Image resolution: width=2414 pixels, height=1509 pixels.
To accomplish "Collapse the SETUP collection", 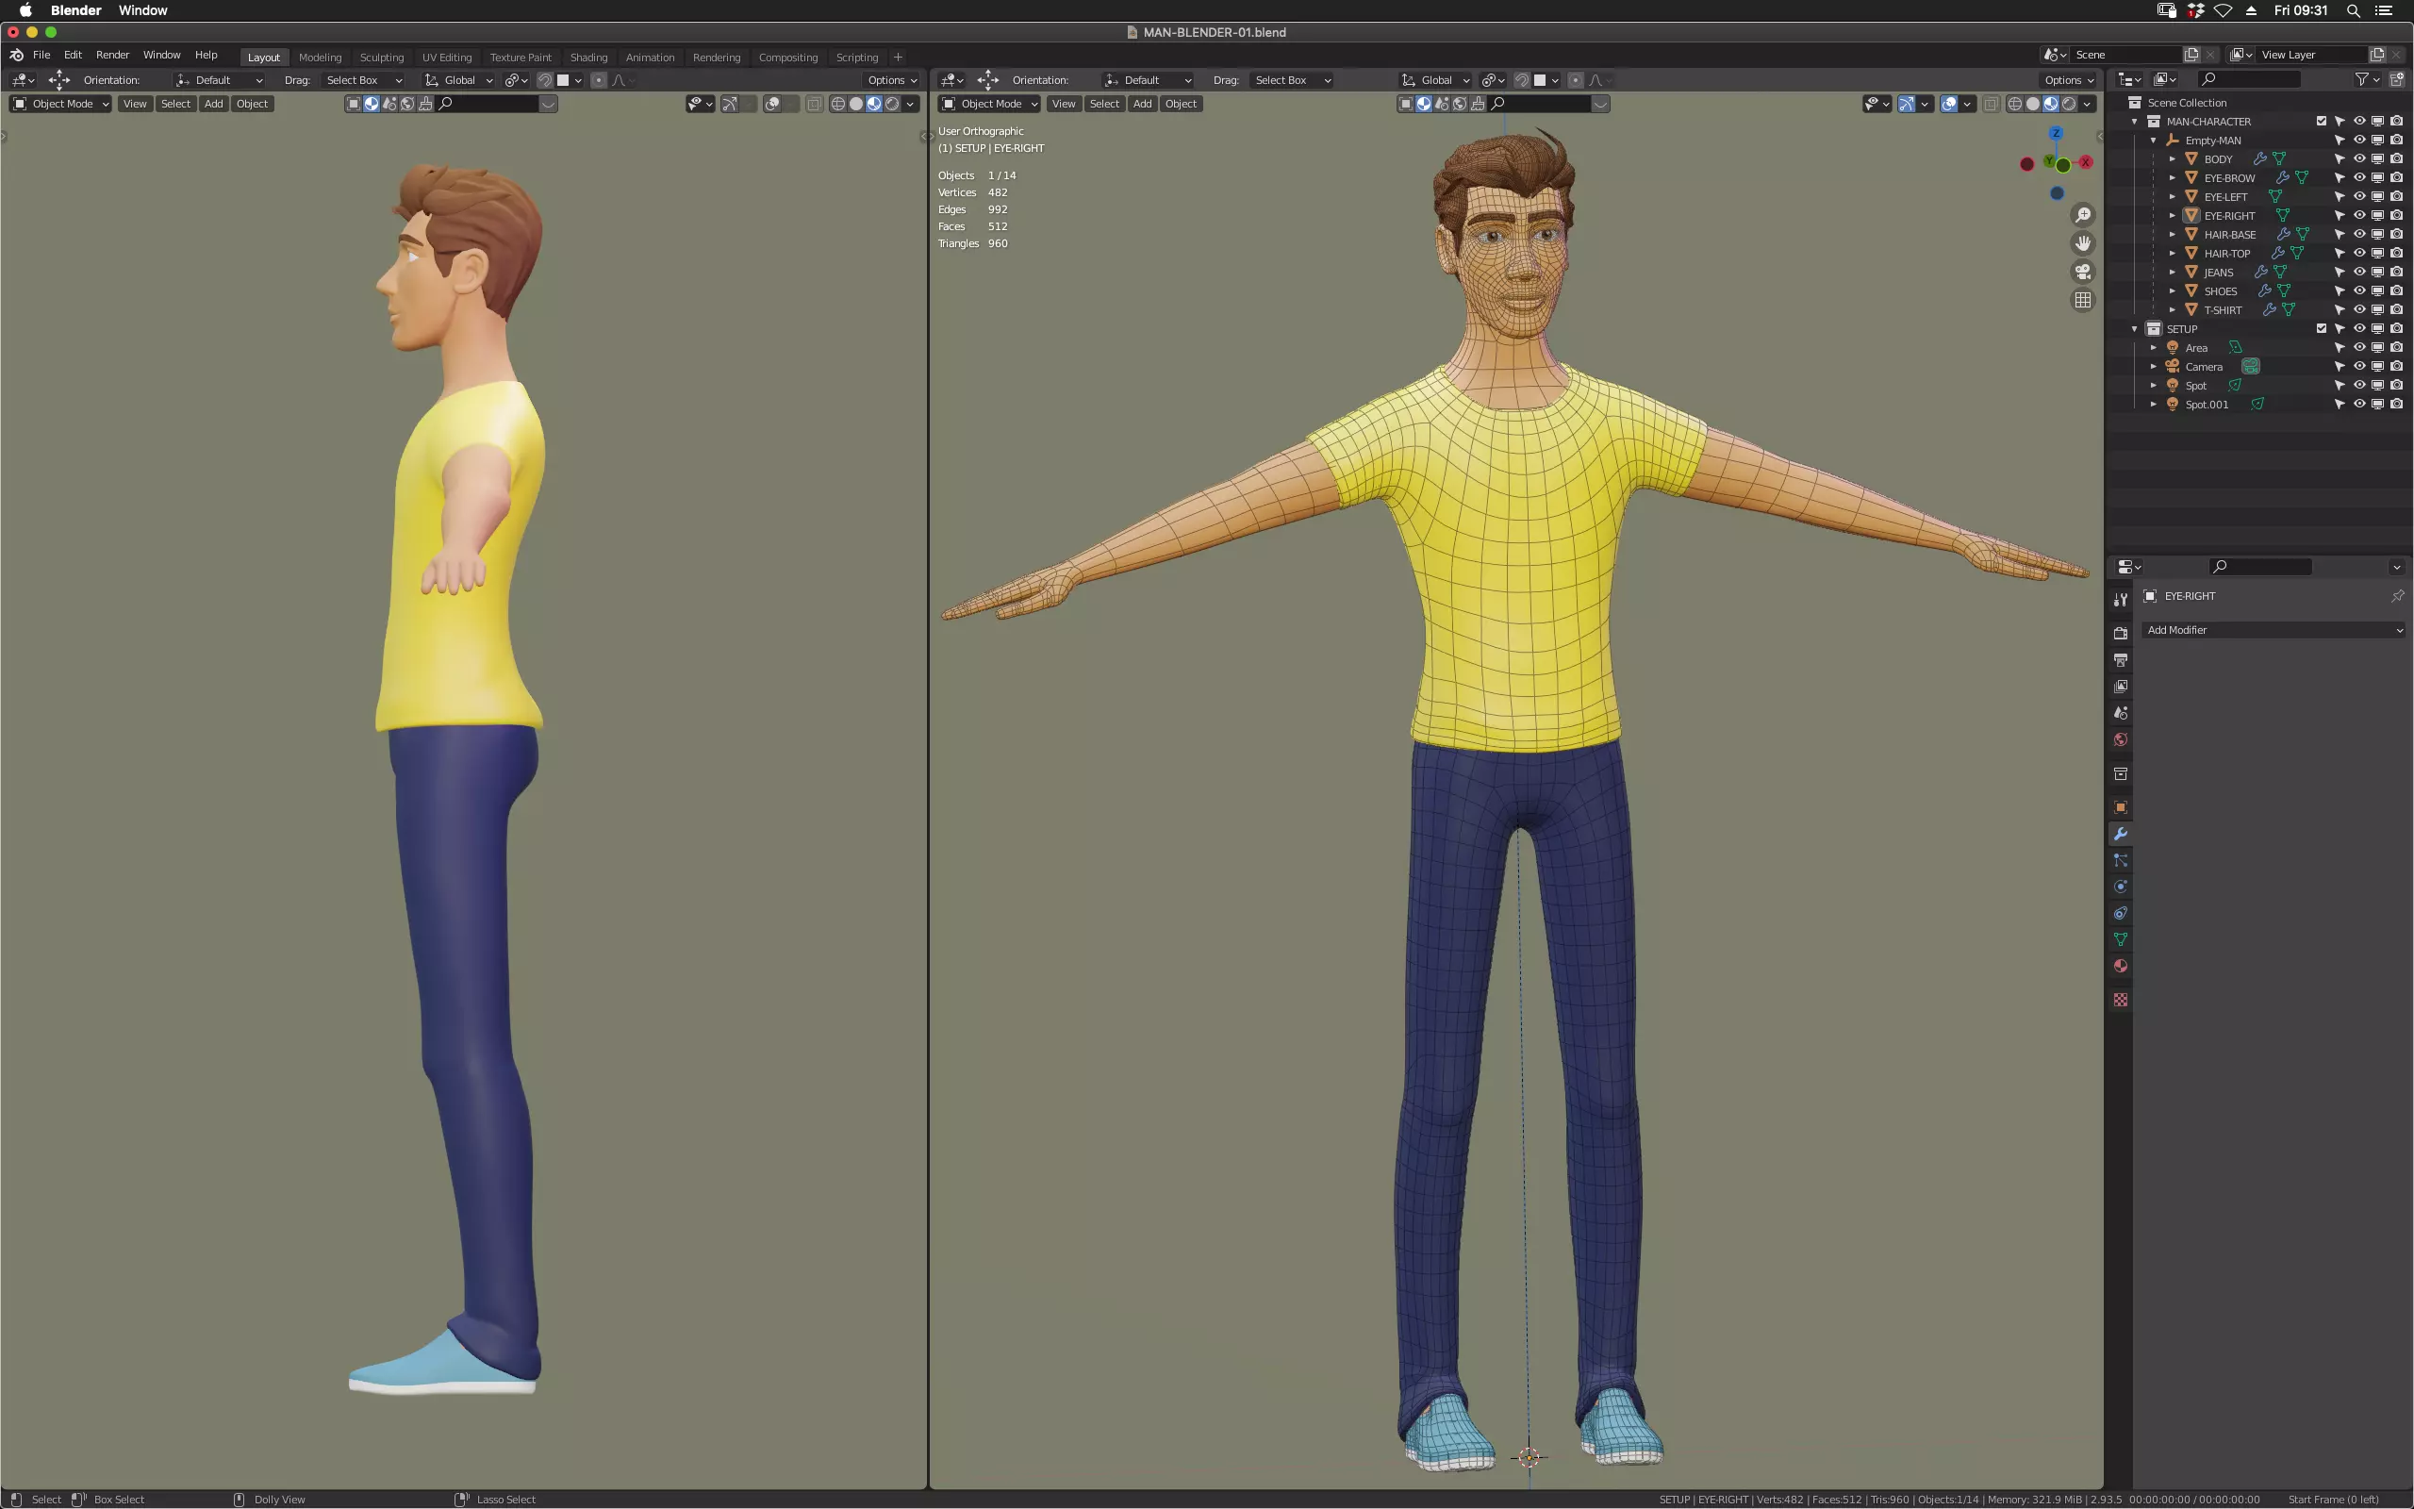I will [x=2135, y=329].
